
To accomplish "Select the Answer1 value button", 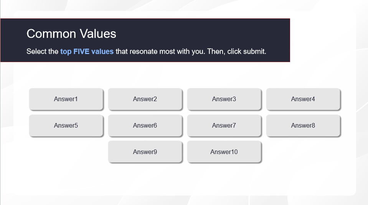I will pyautogui.click(x=66, y=99).
